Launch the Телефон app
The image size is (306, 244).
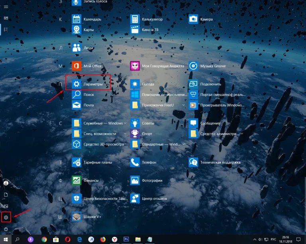click(x=143, y=162)
